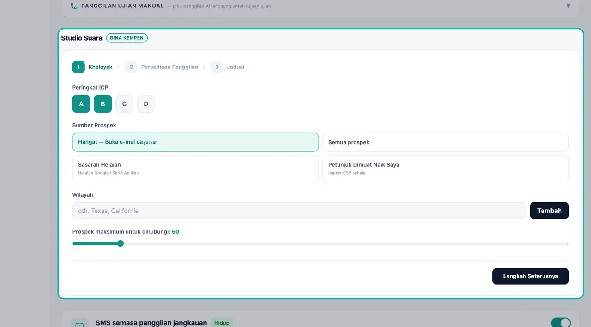This screenshot has width=591, height=327.
Task: Click the Helaian Google / Skrip Aplikasi subtitle
Action: point(109,173)
